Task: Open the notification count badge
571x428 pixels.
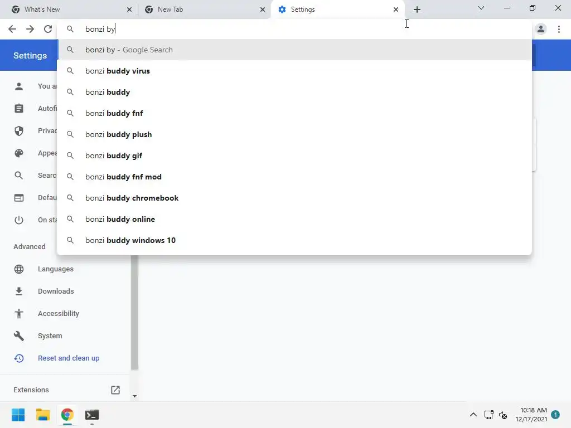Action: (555, 415)
